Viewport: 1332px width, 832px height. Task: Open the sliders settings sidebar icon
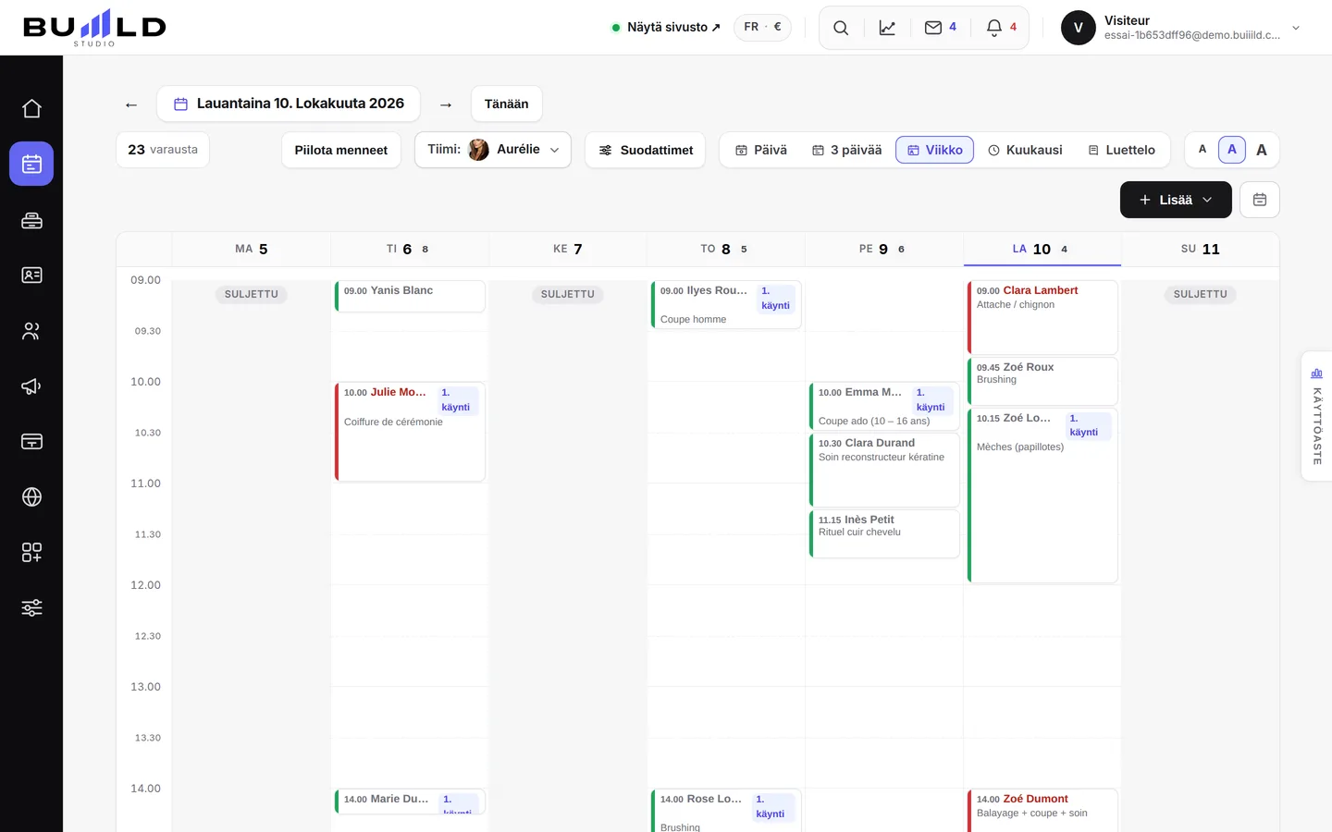pyautogui.click(x=31, y=608)
